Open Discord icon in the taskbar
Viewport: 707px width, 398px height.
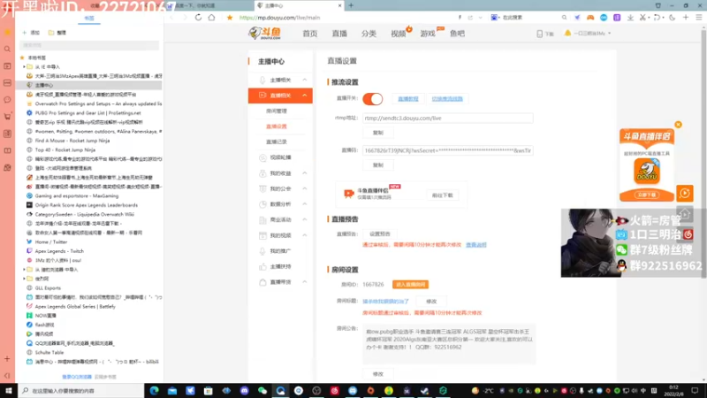(245, 390)
